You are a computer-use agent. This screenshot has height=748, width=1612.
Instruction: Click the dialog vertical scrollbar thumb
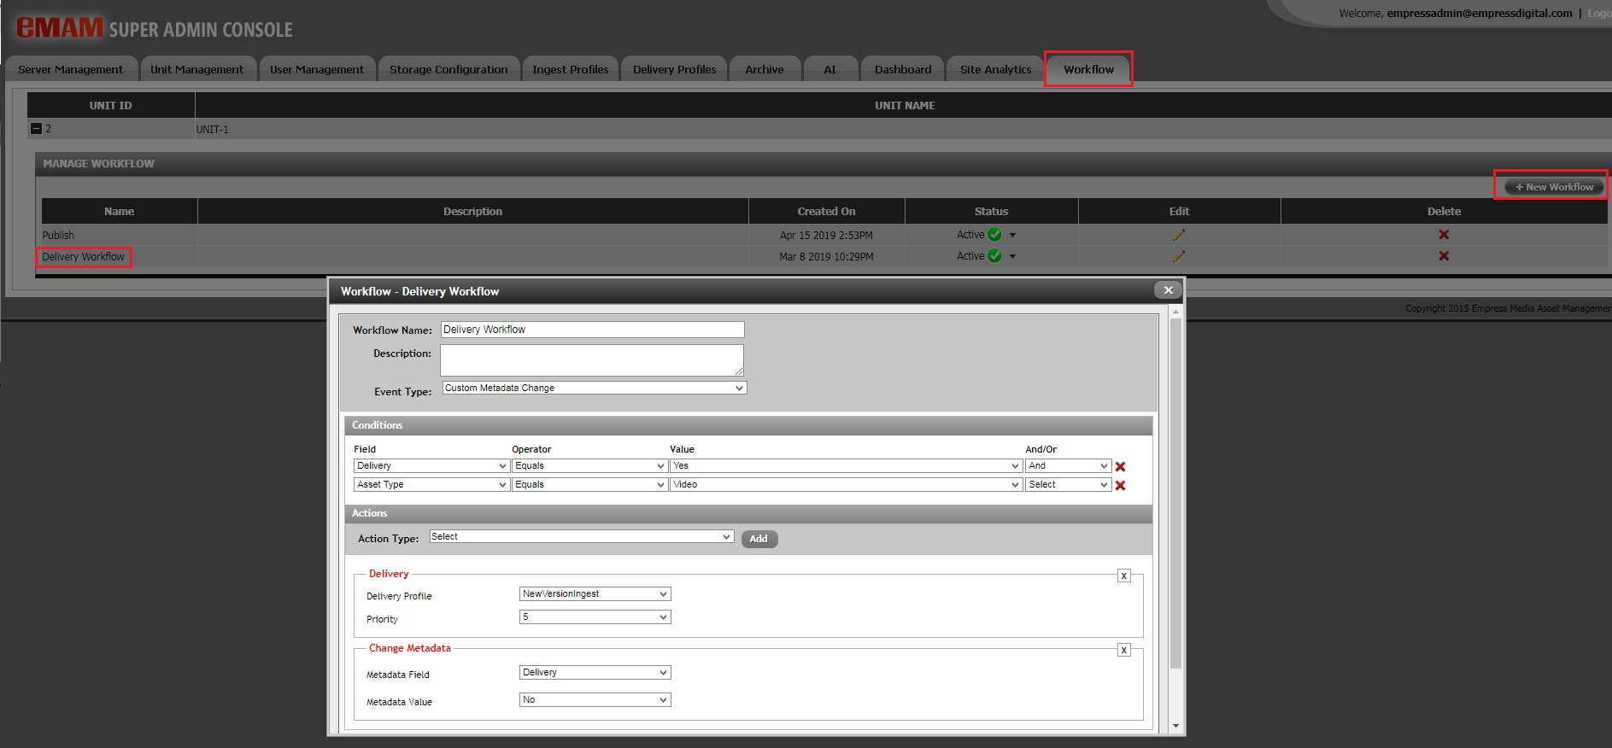(1175, 493)
